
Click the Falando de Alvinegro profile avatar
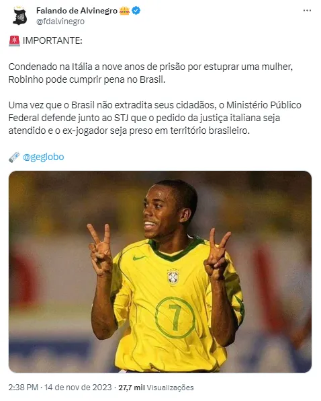click(20, 16)
